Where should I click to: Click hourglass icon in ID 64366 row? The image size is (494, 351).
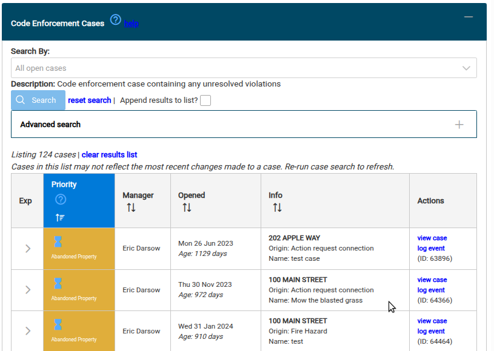[58, 283]
